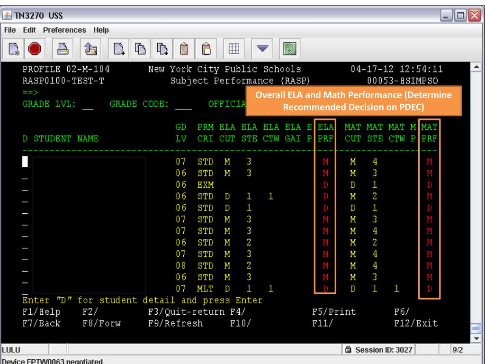Screen dimensions: 485x364
Task: Click the "MAT CUT" column header
Action: coord(353,133)
